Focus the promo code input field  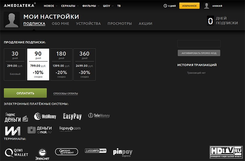[199, 44]
